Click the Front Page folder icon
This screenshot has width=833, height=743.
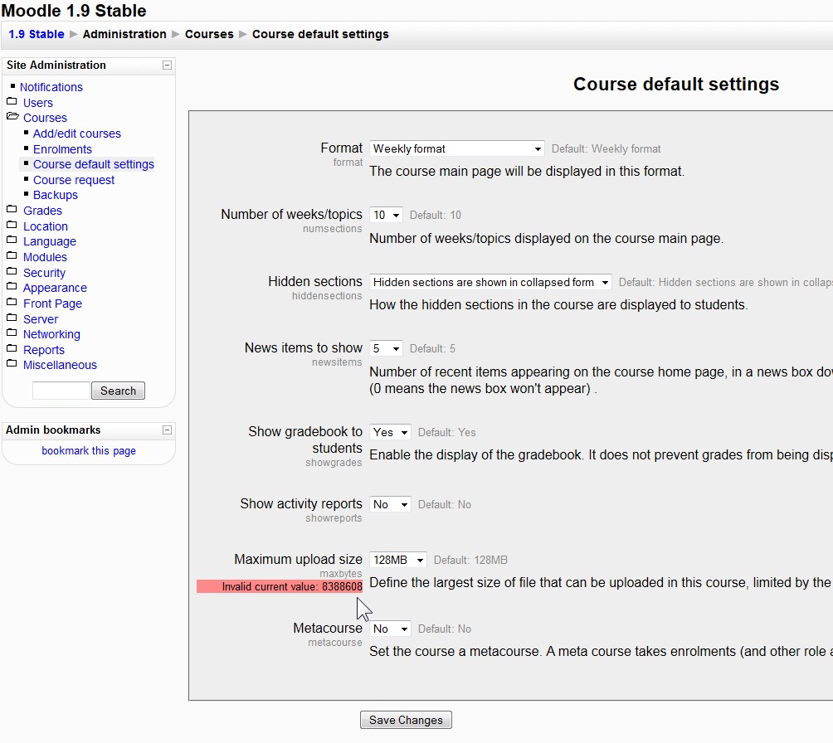coord(12,302)
